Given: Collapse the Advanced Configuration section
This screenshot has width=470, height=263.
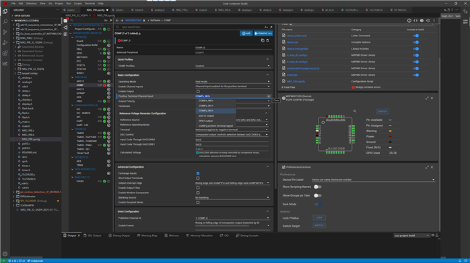Looking at the screenshot, I should tap(267, 167).
